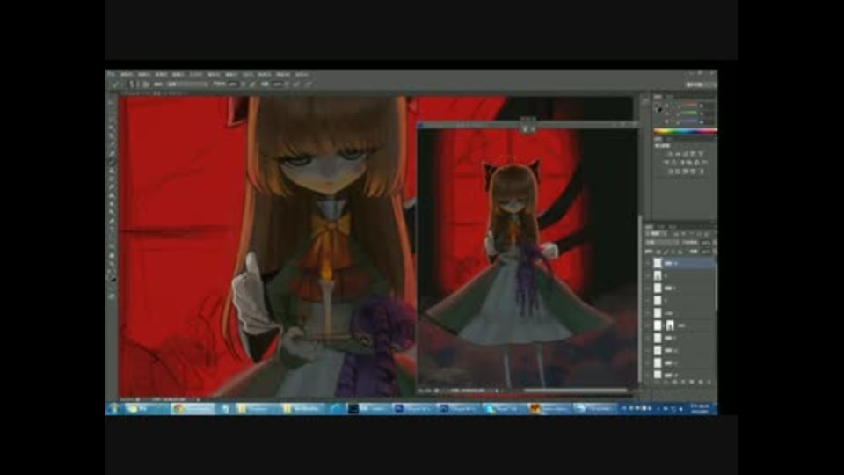Screen dimensions: 844x475
Task: Add a Photo Filter adjustment
Action: tap(689, 162)
